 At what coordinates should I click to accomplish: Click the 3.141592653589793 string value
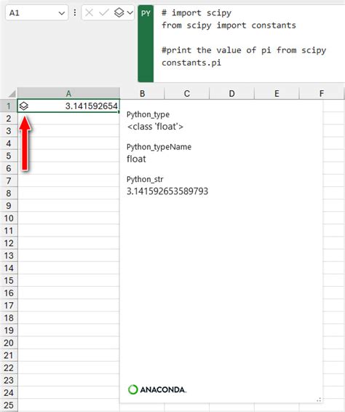[x=167, y=191]
